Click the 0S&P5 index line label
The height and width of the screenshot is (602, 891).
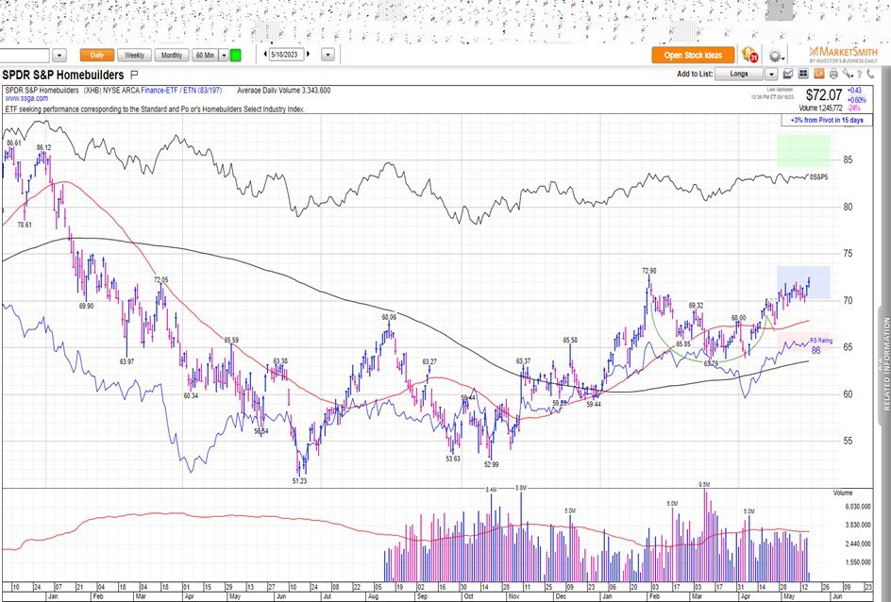(x=819, y=177)
